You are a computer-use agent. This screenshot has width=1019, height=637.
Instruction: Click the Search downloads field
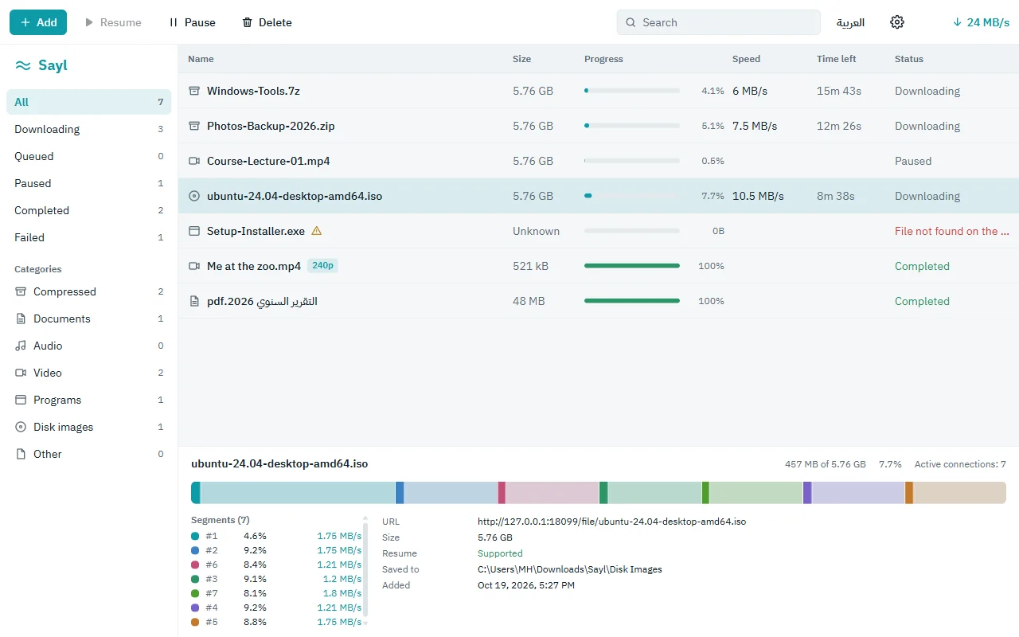coord(718,22)
